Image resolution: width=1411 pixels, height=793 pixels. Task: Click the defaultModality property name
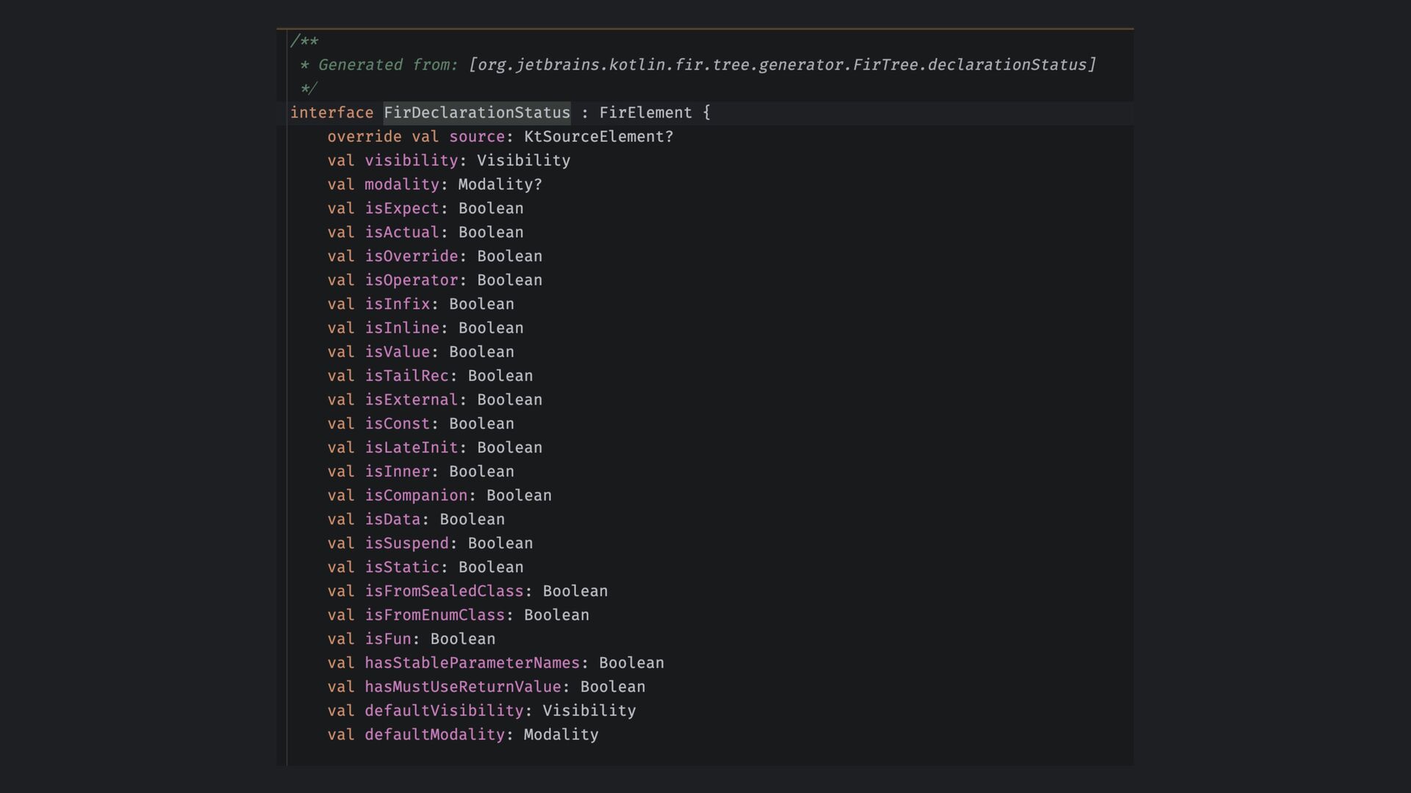[434, 735]
